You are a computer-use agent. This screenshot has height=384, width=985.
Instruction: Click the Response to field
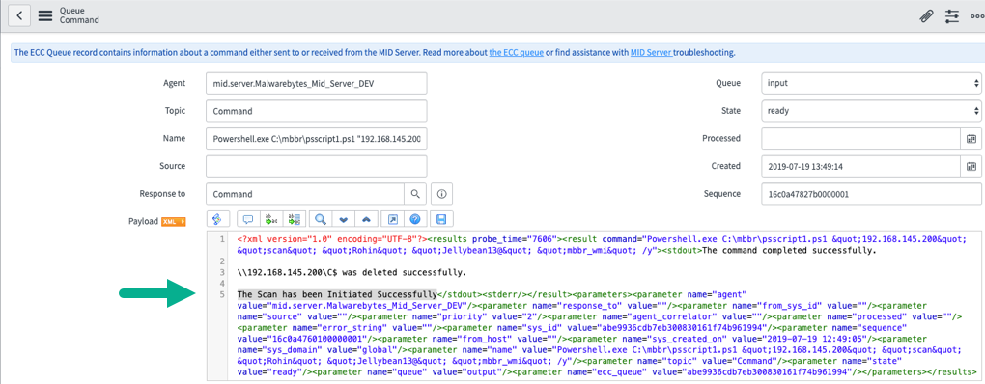click(304, 194)
